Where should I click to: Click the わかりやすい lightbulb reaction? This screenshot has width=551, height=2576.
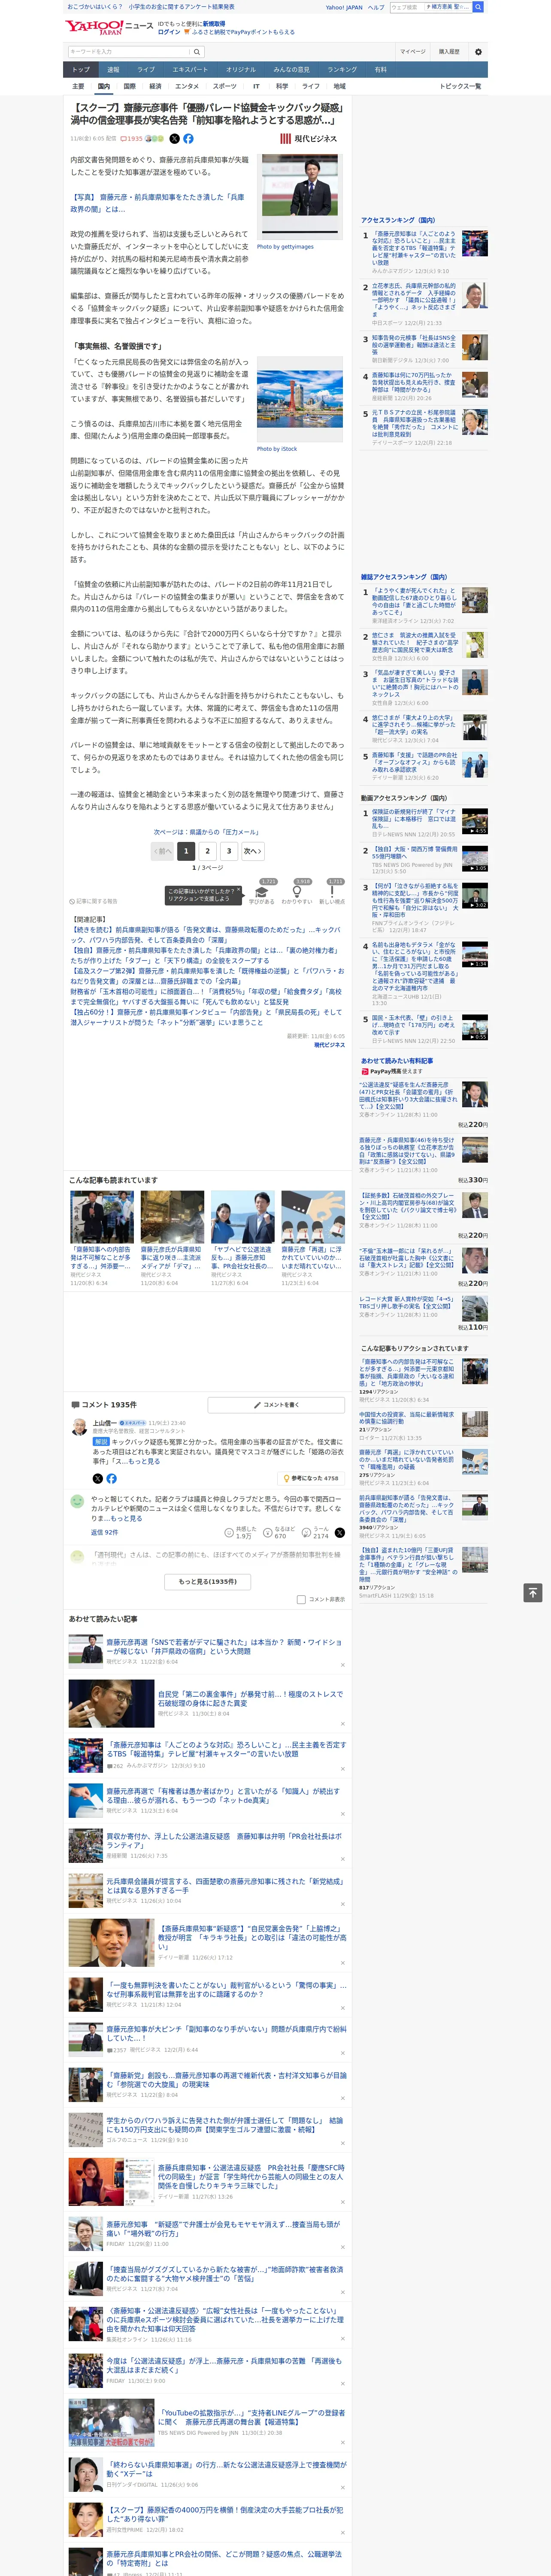click(x=297, y=893)
